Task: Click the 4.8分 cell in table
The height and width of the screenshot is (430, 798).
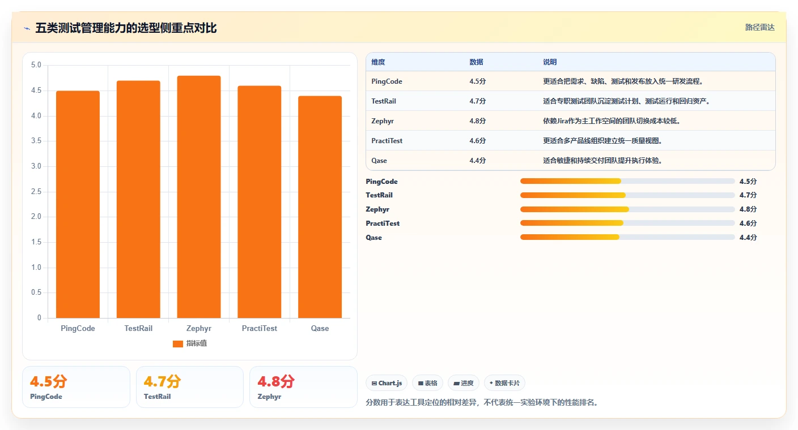Action: click(478, 121)
